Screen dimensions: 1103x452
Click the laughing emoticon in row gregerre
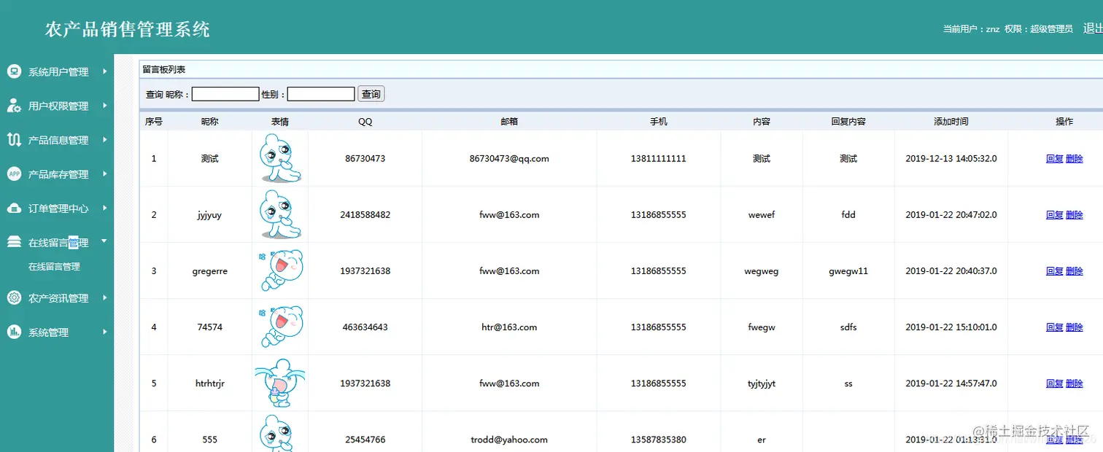coord(280,271)
